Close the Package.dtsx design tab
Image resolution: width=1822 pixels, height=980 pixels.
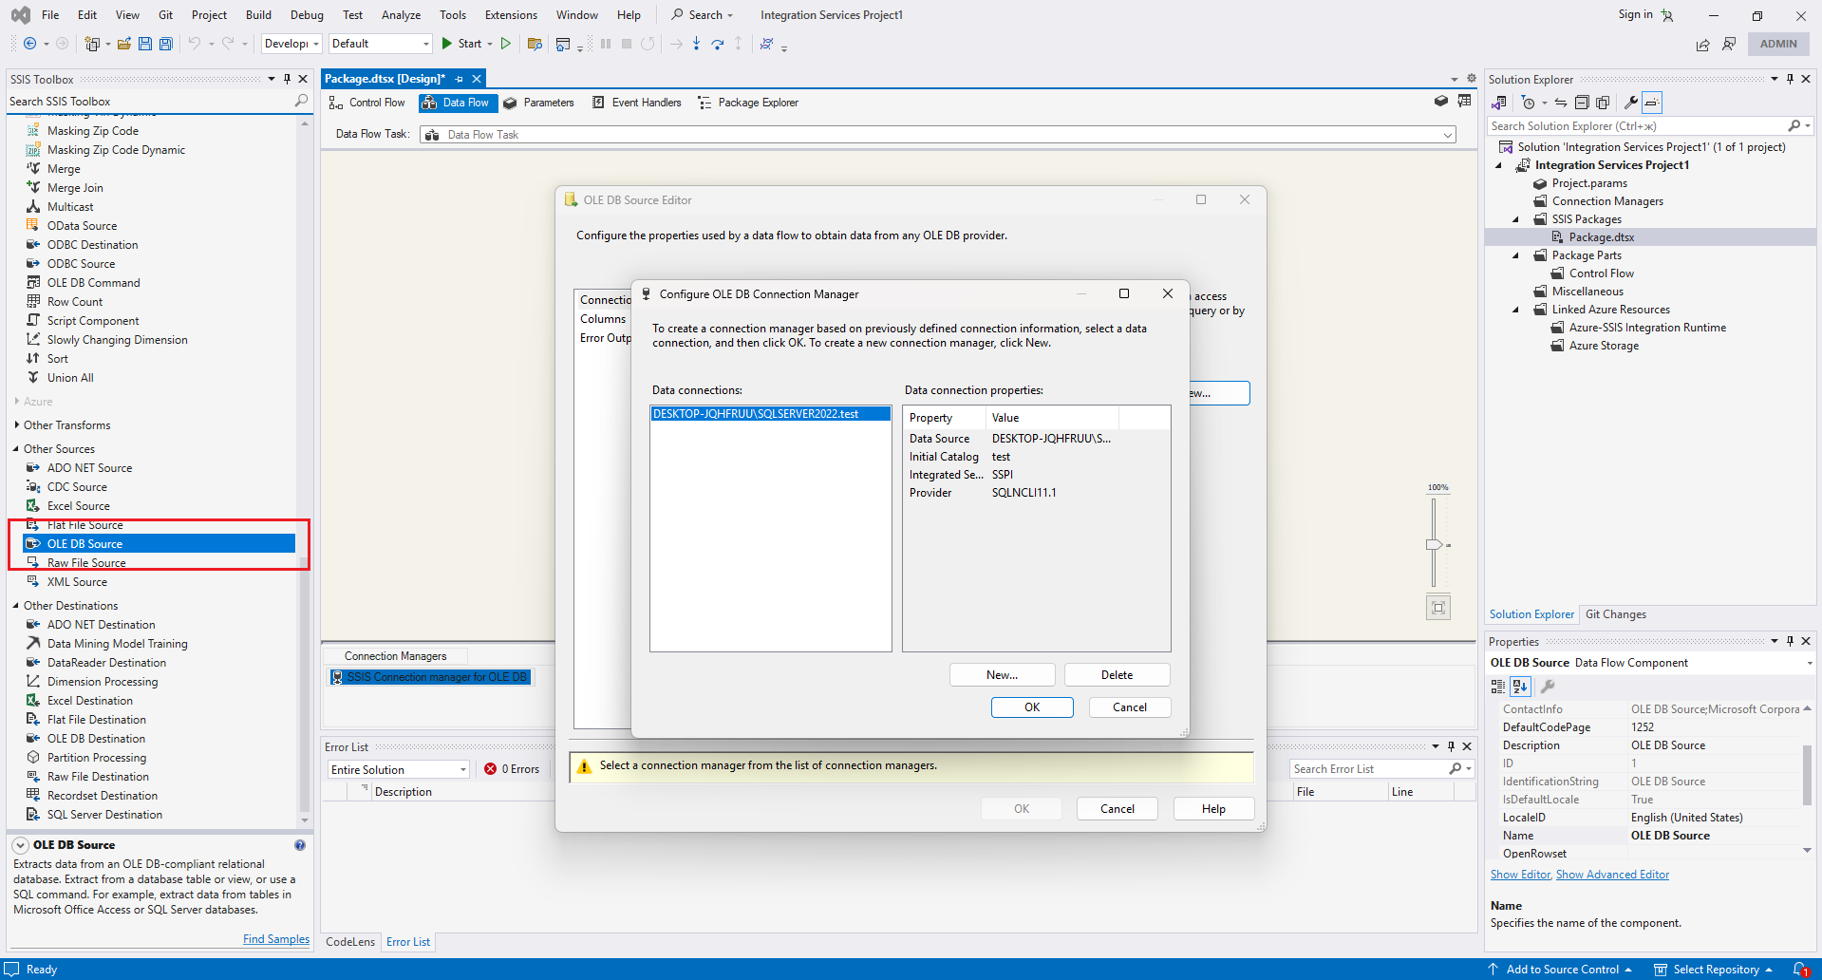[477, 79]
